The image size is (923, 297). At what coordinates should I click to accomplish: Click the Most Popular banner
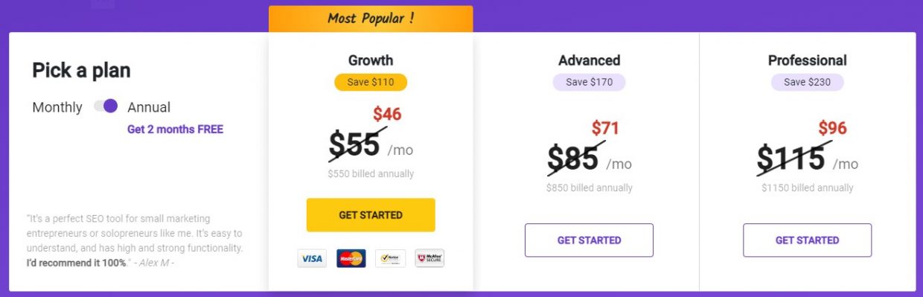(x=371, y=19)
